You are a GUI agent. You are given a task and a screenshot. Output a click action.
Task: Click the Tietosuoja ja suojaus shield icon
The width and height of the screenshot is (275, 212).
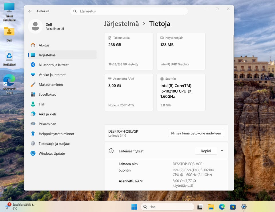click(x=33, y=144)
